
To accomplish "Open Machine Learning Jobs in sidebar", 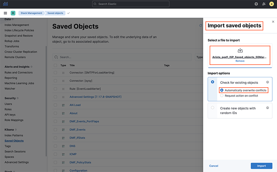I will (19, 83).
